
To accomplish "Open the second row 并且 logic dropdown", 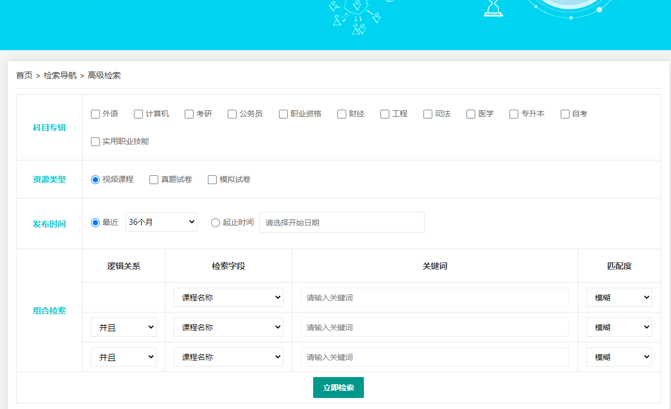I will coord(124,327).
